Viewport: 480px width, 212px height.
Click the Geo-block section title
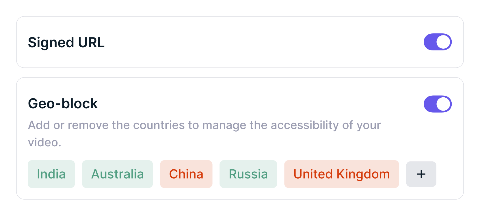click(x=63, y=104)
